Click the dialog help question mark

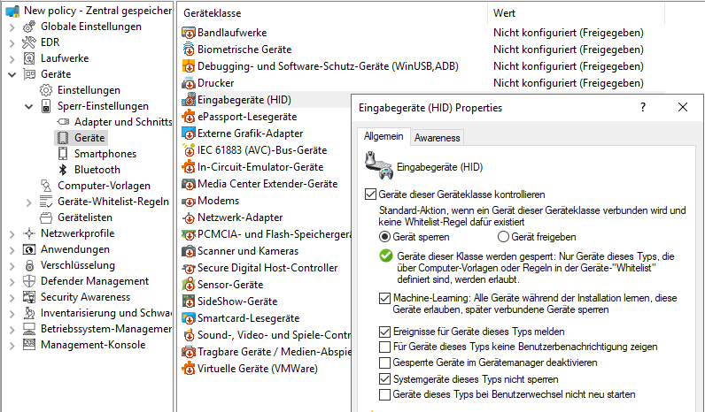(x=643, y=107)
